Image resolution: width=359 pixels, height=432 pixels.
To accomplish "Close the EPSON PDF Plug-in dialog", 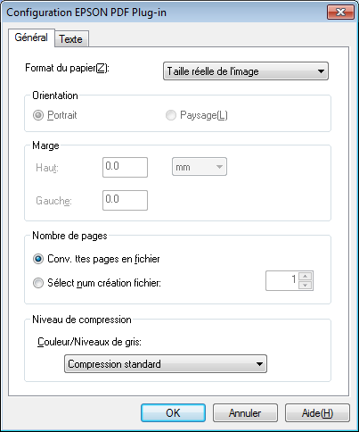I will (340, 12).
